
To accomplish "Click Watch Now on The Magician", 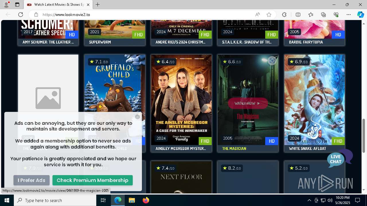I will coord(248,103).
